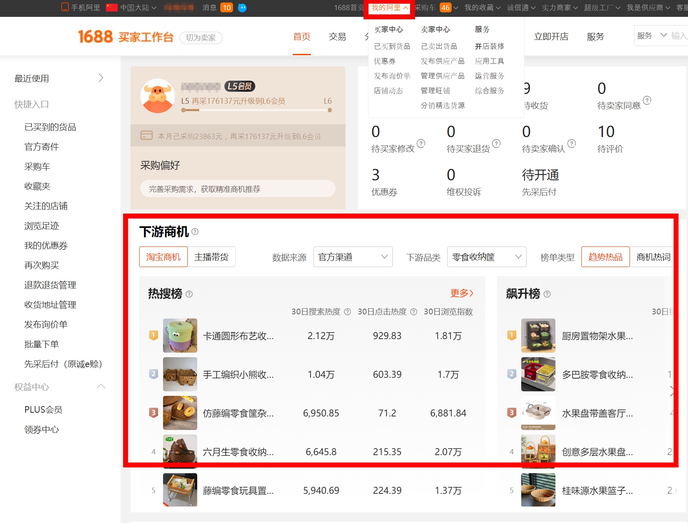The width and height of the screenshot is (688, 523).
Task: Open 桂味源水果篮子 product thumbnail
Action: [x=538, y=490]
